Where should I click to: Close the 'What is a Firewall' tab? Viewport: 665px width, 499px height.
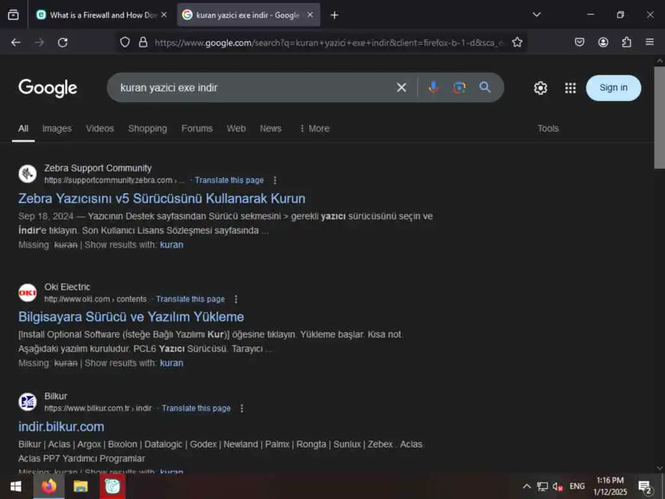(164, 15)
